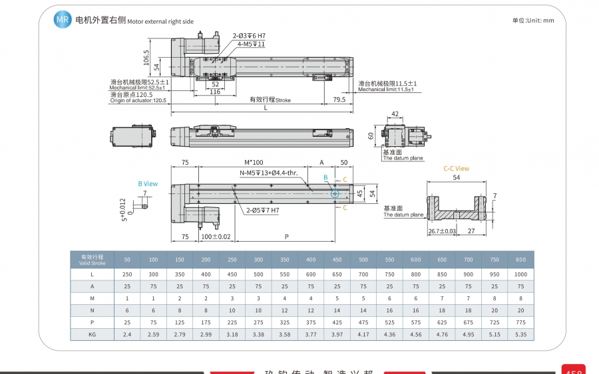Select the 106.5 height dimension
Image resolution: width=599 pixels, height=374 pixels.
pyautogui.click(x=146, y=58)
